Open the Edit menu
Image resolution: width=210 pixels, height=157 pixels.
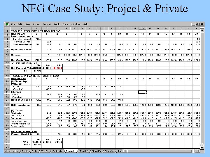click(x=20, y=24)
